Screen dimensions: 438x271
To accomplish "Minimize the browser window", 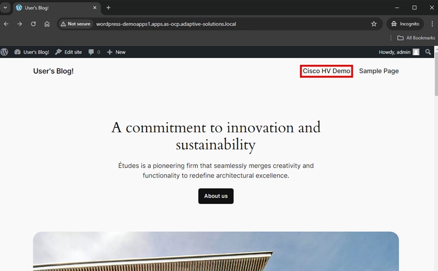I will point(397,8).
